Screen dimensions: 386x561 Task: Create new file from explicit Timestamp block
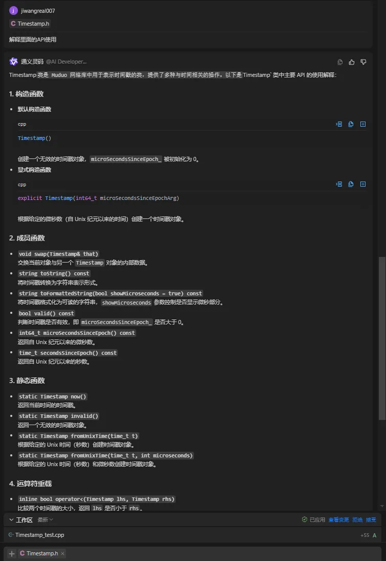[363, 184]
